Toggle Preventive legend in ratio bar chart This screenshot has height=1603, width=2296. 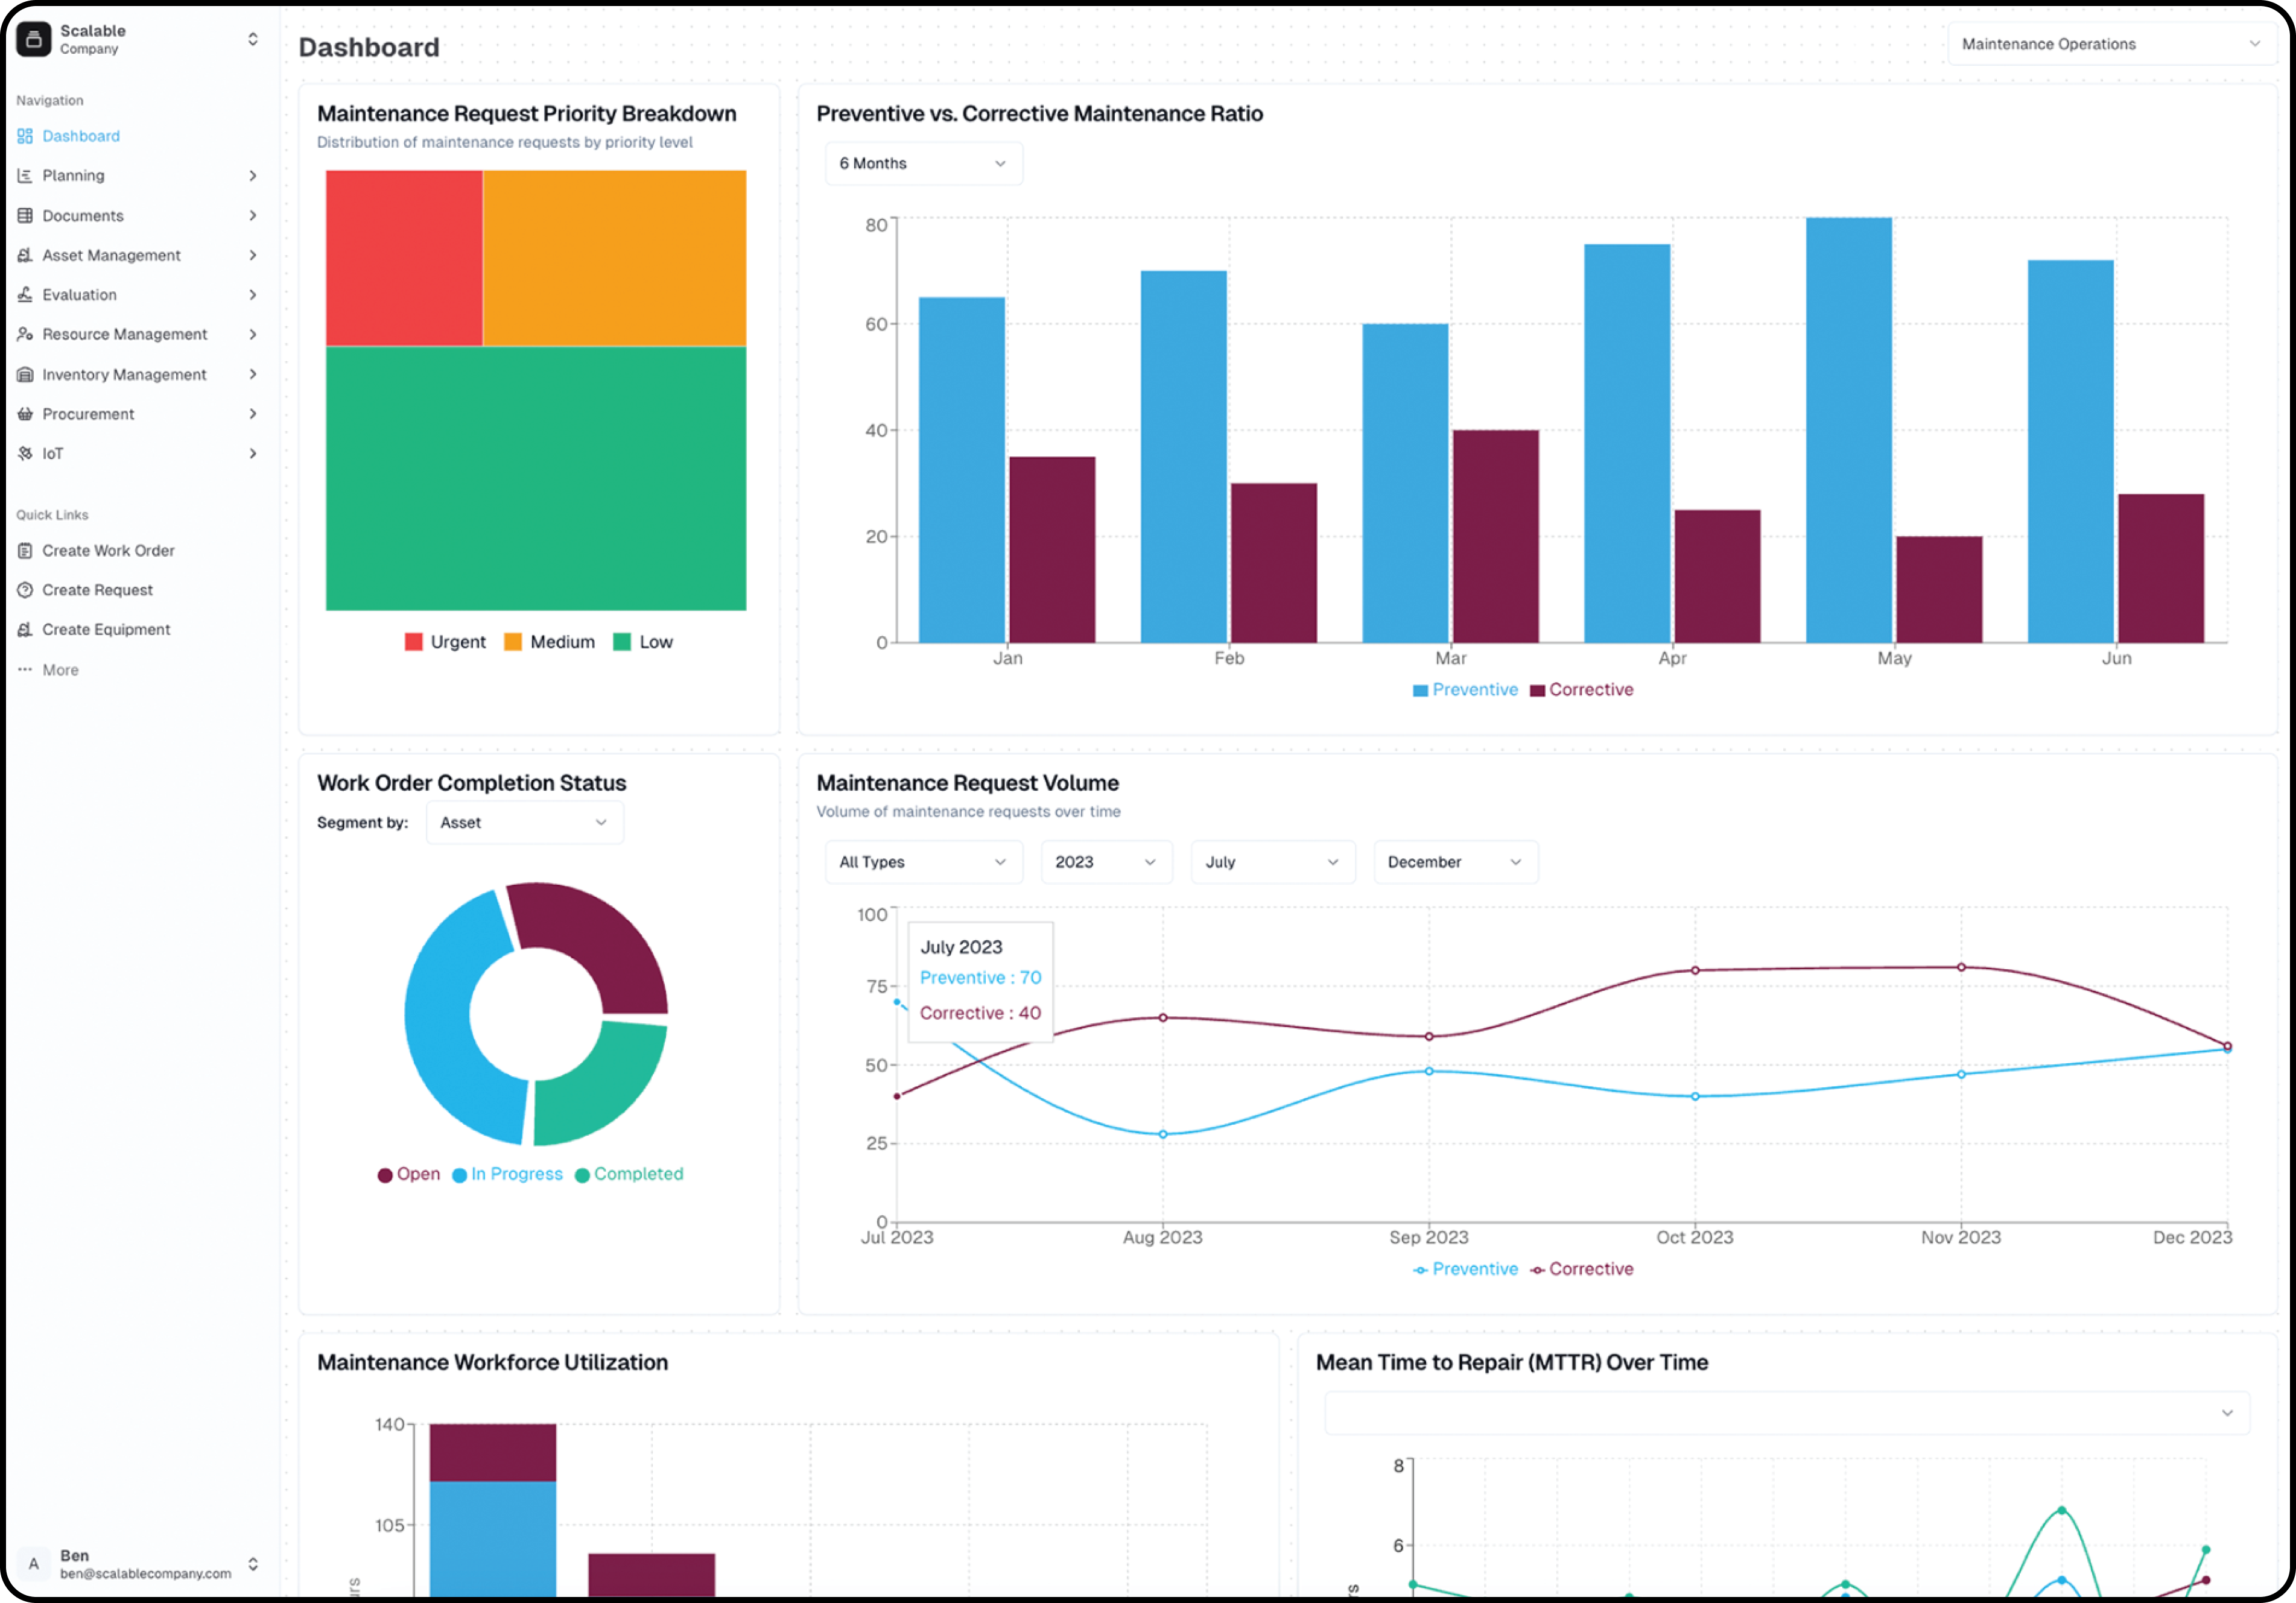(1465, 690)
